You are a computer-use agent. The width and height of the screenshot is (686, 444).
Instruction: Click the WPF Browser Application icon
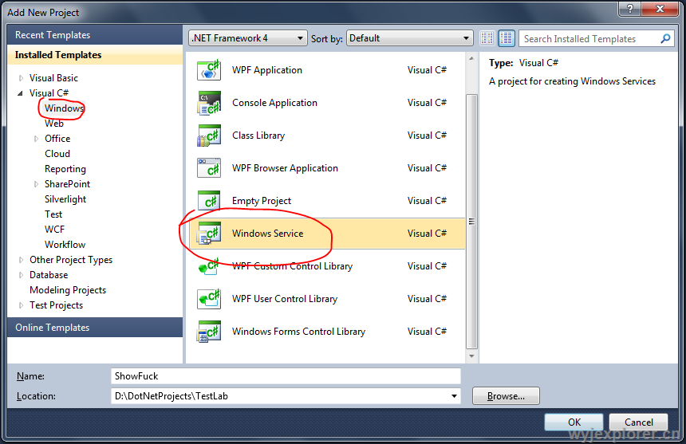point(209,168)
